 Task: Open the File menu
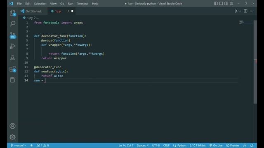click(19, 4)
